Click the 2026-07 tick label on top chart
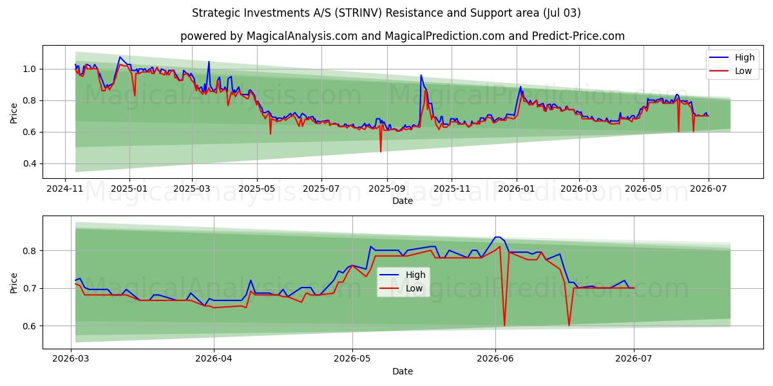 [707, 189]
